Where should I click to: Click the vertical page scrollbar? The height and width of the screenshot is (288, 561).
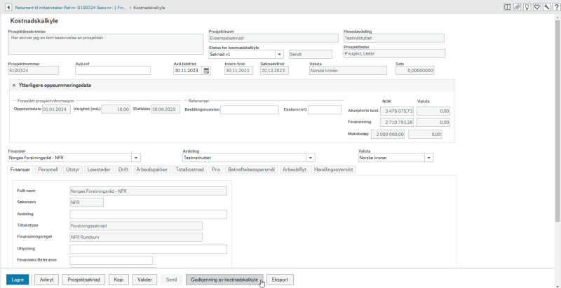click(x=558, y=121)
